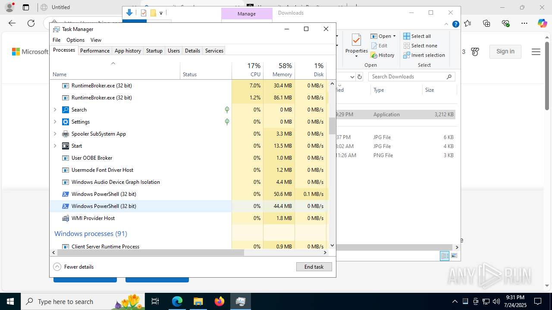Click the Edge Copilot icon
Image resolution: width=552 pixels, height=310 pixels.
click(542, 23)
